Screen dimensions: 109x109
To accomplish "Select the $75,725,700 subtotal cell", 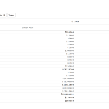I will pyautogui.click(x=68, y=69).
